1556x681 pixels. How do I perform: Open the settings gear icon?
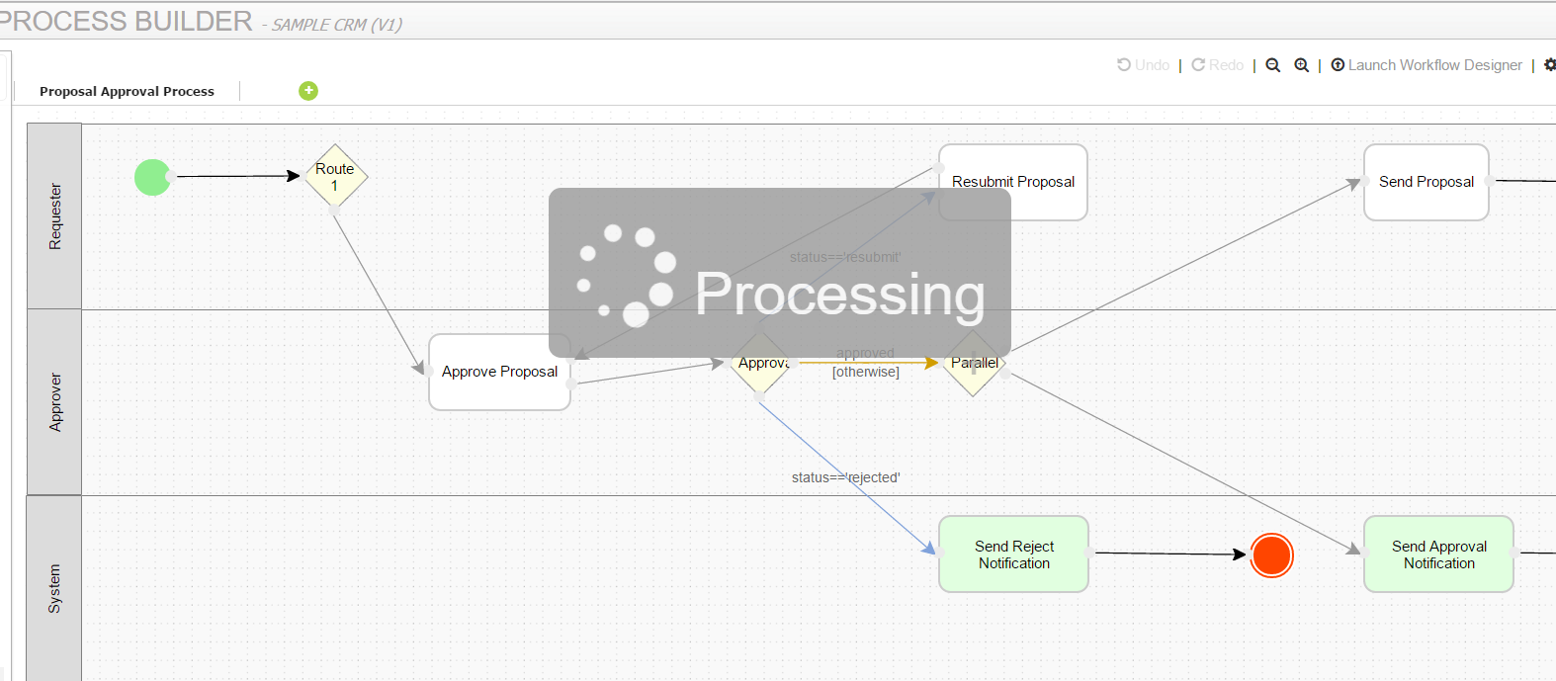coord(1549,65)
